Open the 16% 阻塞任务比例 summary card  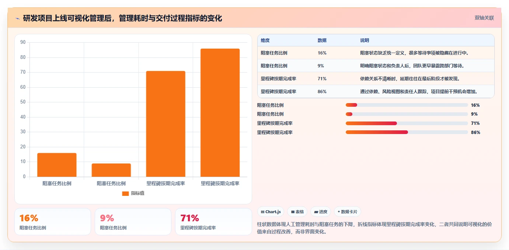pyautogui.click(x=53, y=222)
